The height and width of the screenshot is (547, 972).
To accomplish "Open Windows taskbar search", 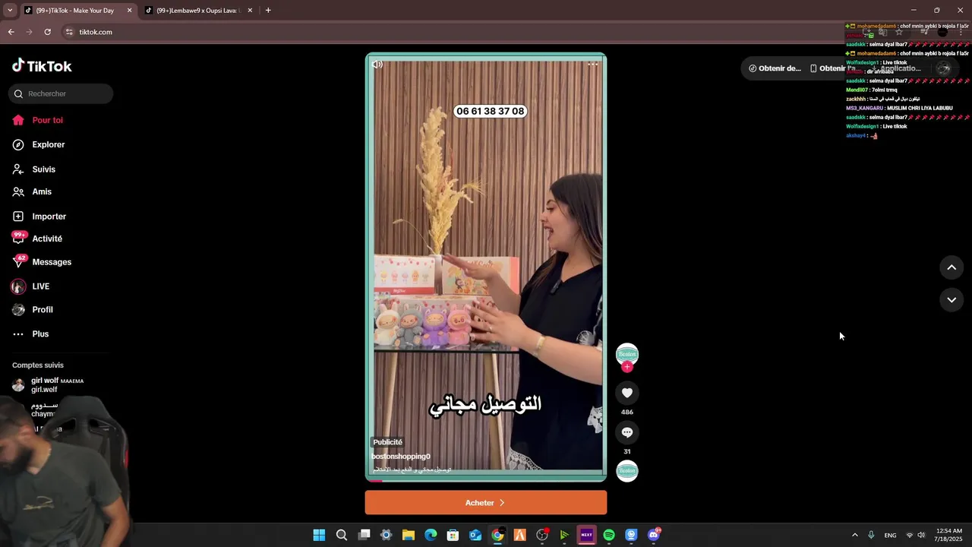I will click(342, 535).
